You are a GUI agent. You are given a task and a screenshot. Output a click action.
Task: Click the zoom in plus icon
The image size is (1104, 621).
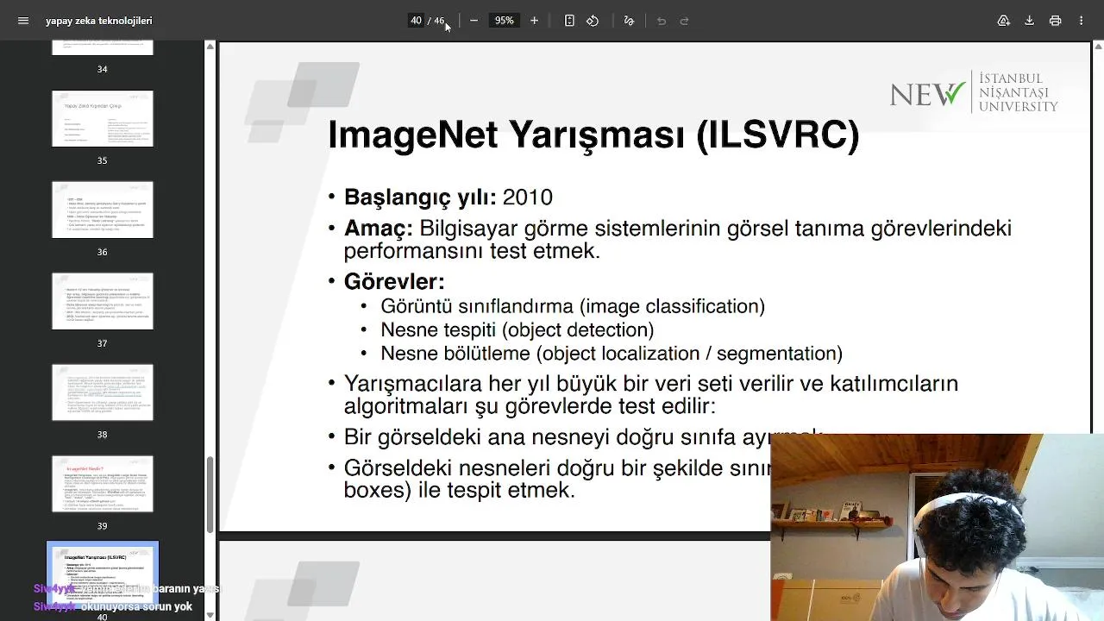coord(534,21)
